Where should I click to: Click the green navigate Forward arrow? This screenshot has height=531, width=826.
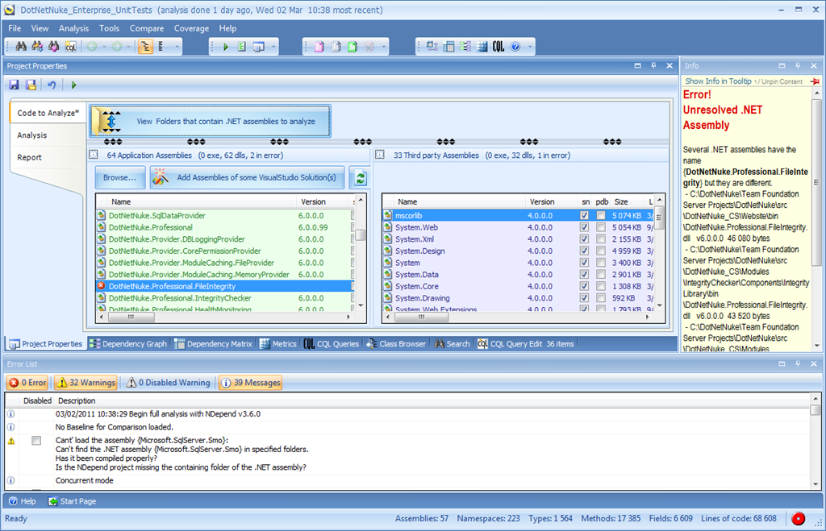pos(116,47)
